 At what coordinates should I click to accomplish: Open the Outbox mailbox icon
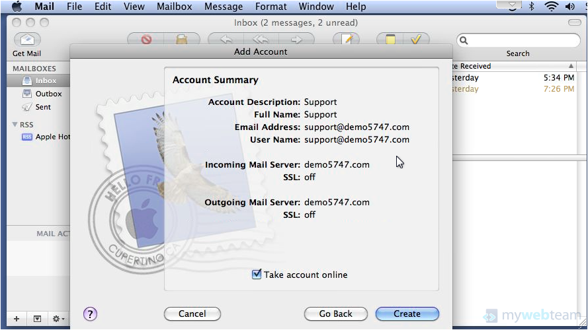[27, 94]
